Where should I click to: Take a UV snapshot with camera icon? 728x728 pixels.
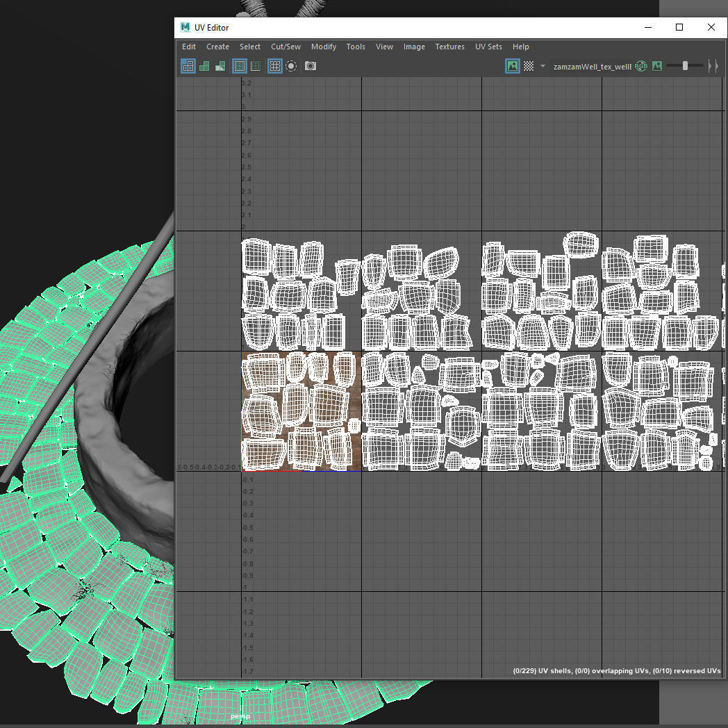tap(311, 66)
